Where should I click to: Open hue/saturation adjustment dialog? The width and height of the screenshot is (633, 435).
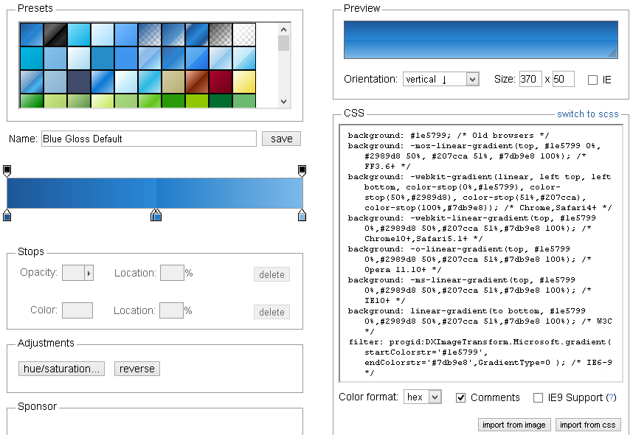(61, 369)
